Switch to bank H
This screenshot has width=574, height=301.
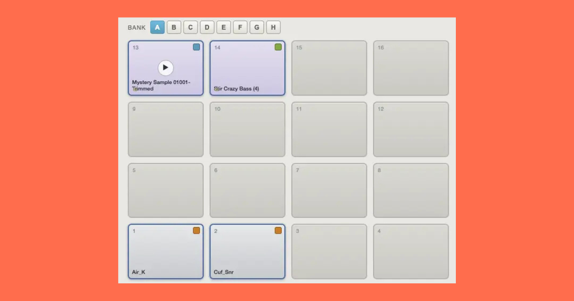pos(273,27)
